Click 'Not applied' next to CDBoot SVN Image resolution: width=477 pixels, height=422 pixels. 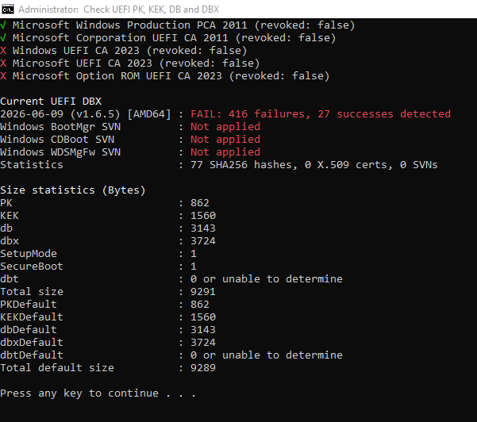point(225,140)
